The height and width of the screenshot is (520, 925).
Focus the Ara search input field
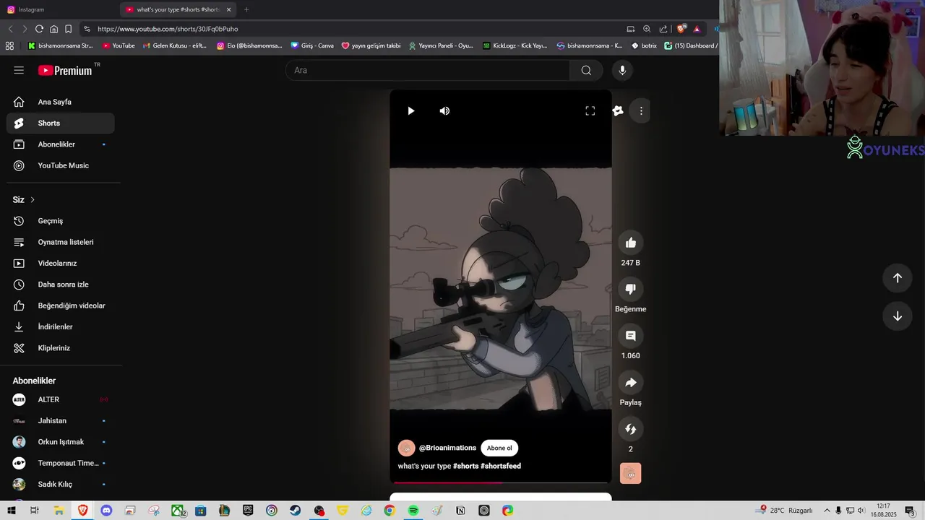(x=428, y=70)
